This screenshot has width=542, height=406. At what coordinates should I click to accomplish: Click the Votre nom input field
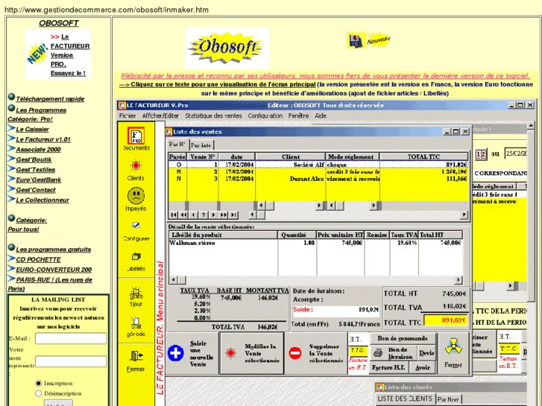pos(71,361)
